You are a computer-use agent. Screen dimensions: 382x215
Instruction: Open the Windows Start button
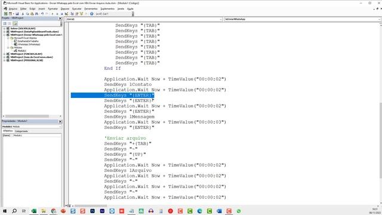coord(4,211)
